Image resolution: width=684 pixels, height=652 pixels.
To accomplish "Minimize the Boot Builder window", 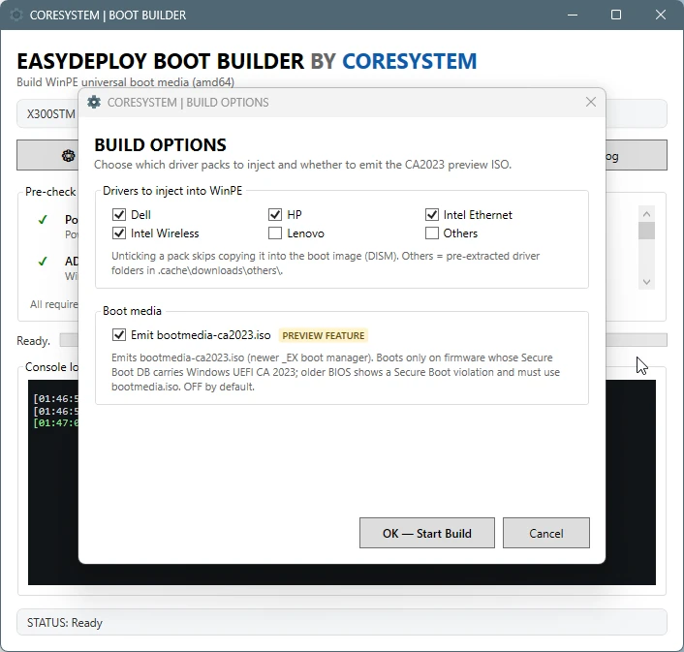I will point(573,15).
